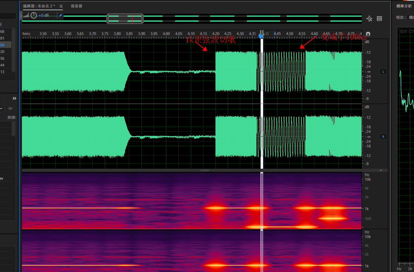Click the stacked-lines display icon beside zoom
414x272 pixels.
click(x=379, y=18)
